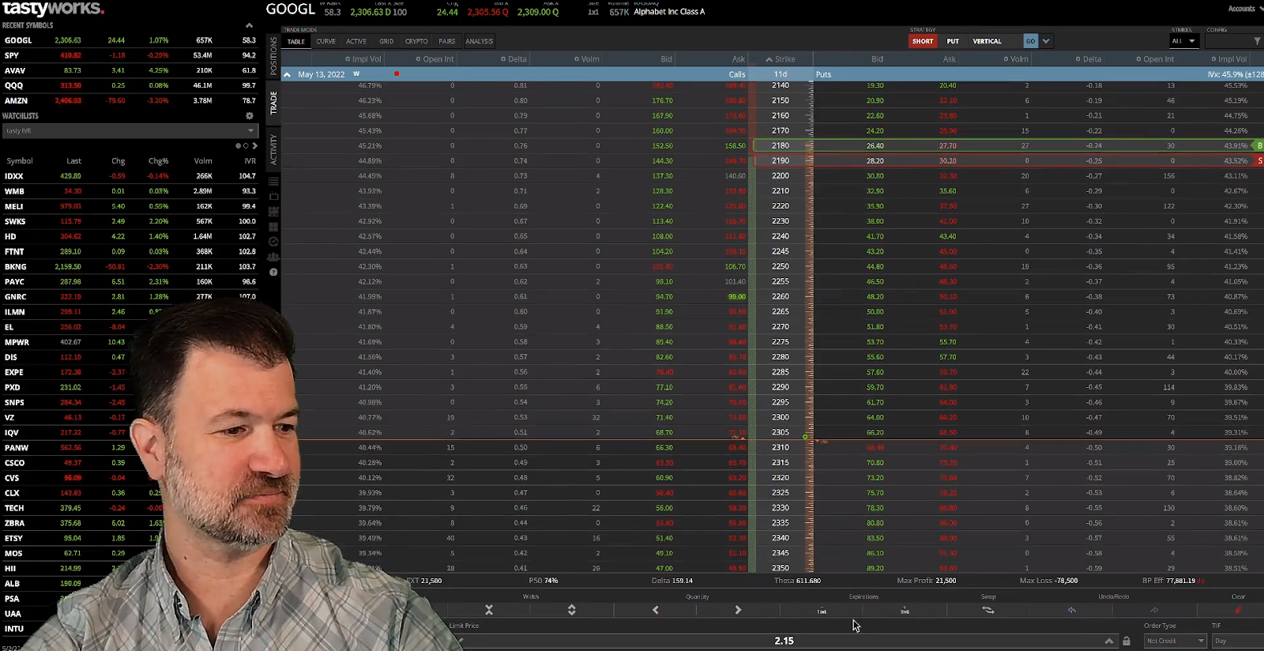The image size is (1264, 651).
Task: Move expiration earlier with minus TIME icon
Action: pyautogui.click(x=822, y=610)
